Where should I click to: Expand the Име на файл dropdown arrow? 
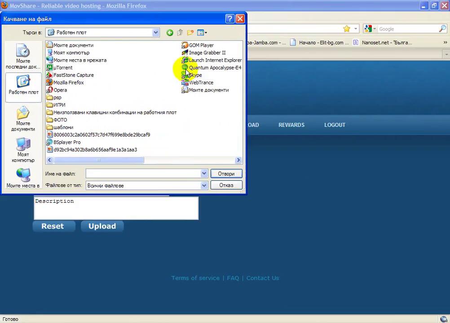pyautogui.click(x=204, y=174)
